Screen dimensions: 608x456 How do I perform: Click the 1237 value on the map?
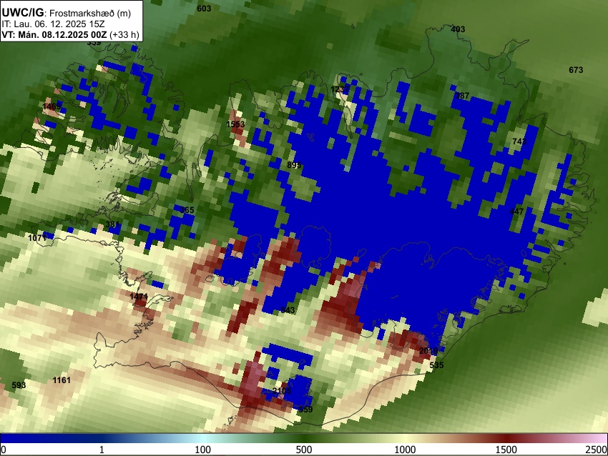[x=338, y=89]
